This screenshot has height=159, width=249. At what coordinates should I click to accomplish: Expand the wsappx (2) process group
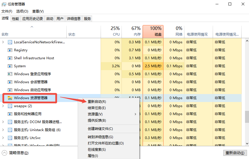pos(3,106)
